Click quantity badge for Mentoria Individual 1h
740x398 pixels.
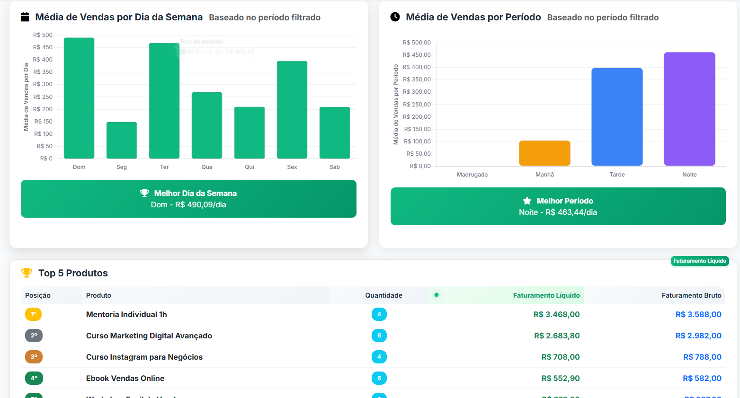tap(379, 314)
